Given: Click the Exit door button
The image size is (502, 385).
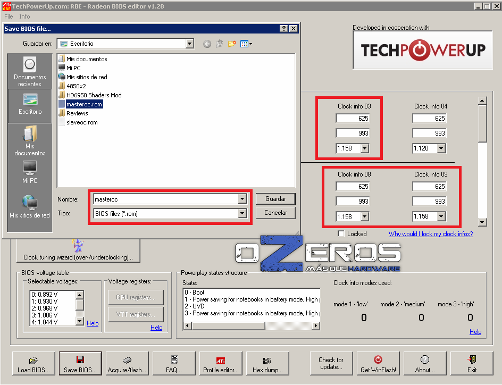Looking at the screenshot, I should [472, 363].
